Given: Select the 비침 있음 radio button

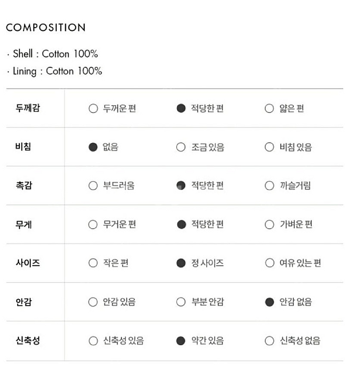Looking at the screenshot, I should (269, 148).
